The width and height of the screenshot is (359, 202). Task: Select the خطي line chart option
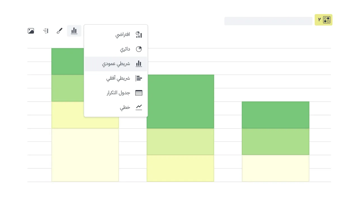[x=125, y=107]
